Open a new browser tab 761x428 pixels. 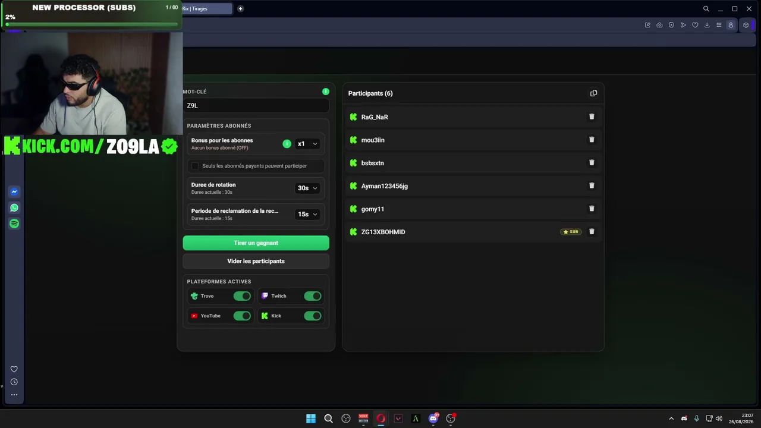click(240, 9)
